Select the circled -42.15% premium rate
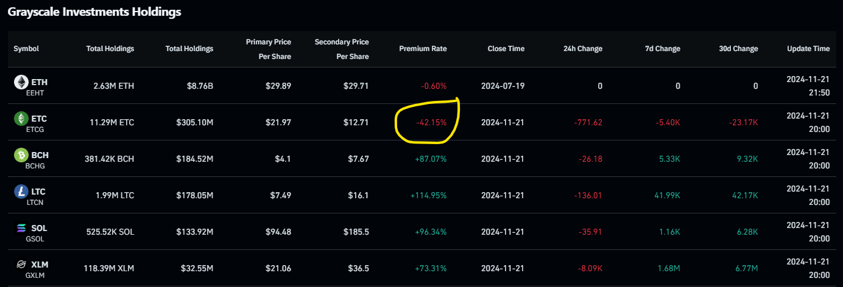843x287 pixels. (x=431, y=122)
